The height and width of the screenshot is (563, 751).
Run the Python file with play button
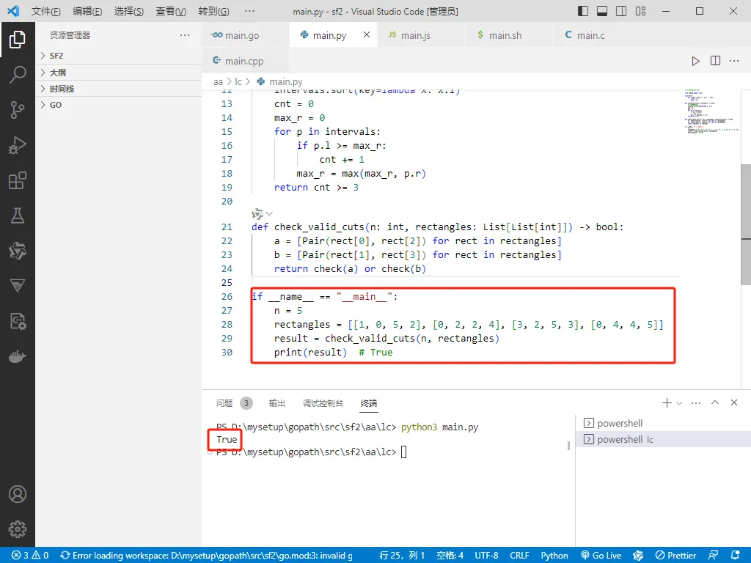pyautogui.click(x=695, y=61)
